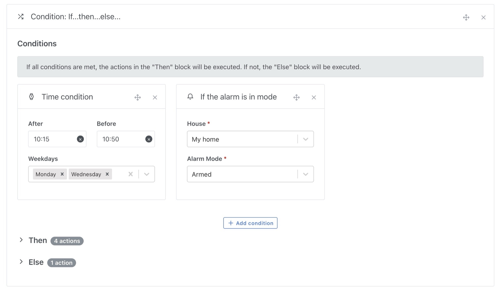Click the drag handle icon for alarm condition
The height and width of the screenshot is (294, 500).
point(296,97)
